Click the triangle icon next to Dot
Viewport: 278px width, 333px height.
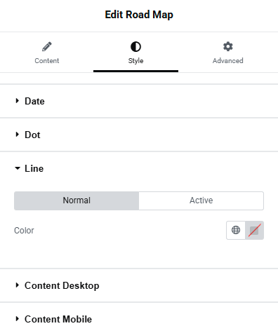click(17, 135)
